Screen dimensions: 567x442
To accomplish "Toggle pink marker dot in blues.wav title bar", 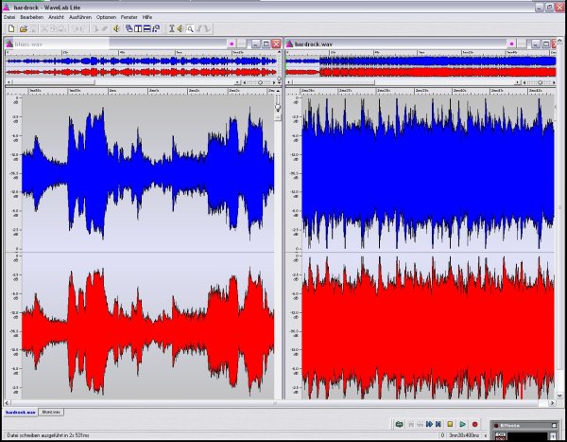I will pos(231,44).
